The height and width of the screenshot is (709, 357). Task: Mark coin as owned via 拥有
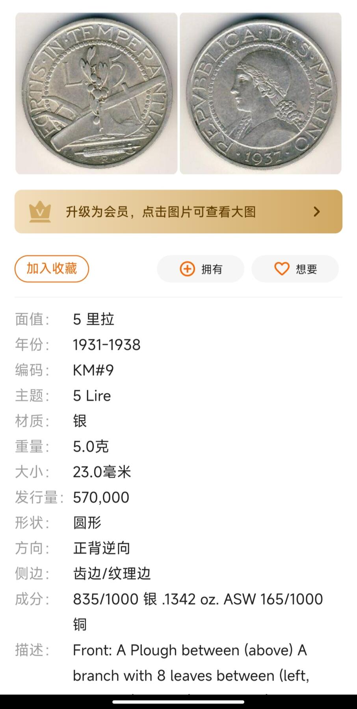click(x=201, y=269)
